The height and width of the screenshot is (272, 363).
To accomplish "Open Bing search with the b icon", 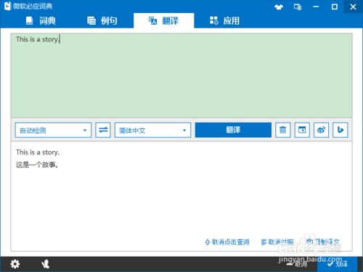I will pos(340,130).
